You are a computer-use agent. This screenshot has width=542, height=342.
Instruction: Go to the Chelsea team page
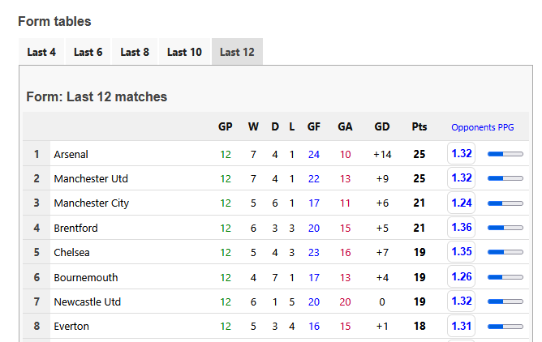(71, 252)
